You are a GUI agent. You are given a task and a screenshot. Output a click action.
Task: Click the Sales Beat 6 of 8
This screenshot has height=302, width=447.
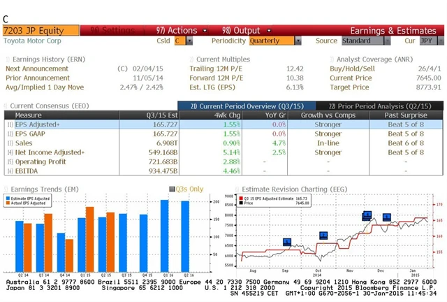406,143
